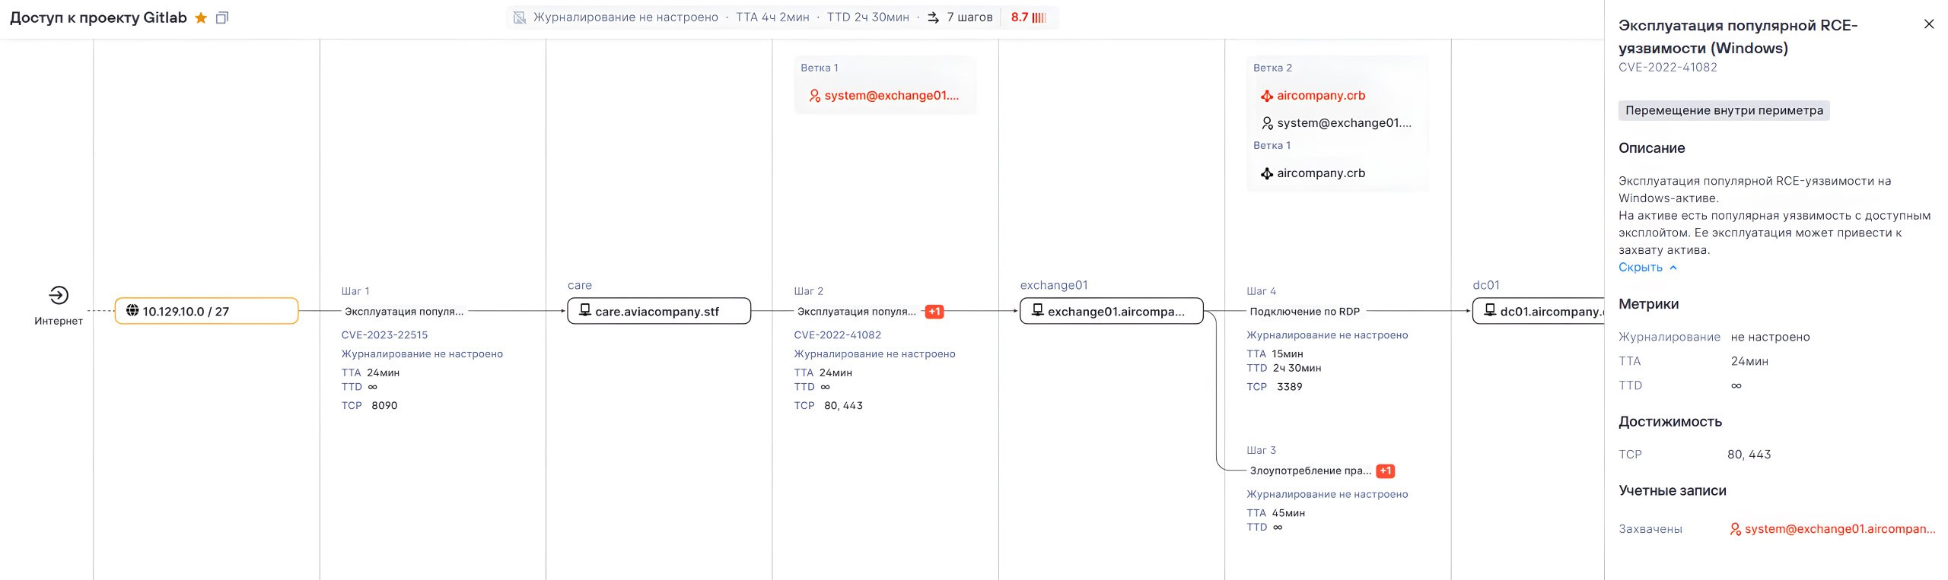This screenshot has width=1948, height=580.
Task: Click red system@exchange01 account in Ветка 1 card
Action: [x=890, y=96]
